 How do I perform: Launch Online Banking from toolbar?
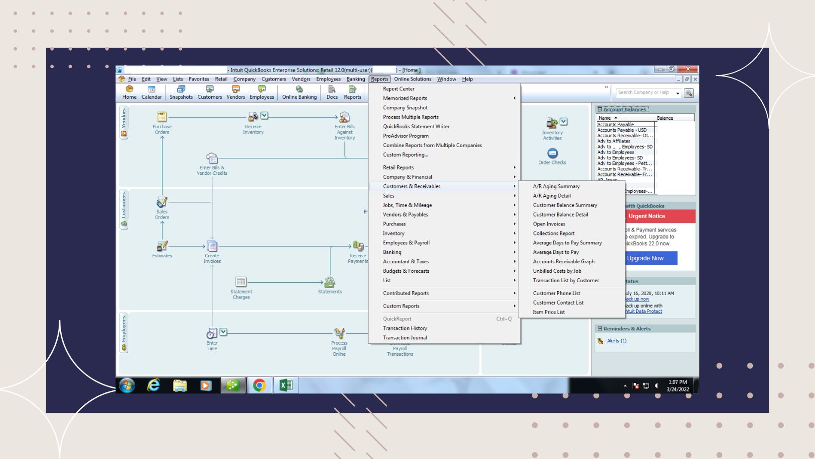(x=299, y=92)
